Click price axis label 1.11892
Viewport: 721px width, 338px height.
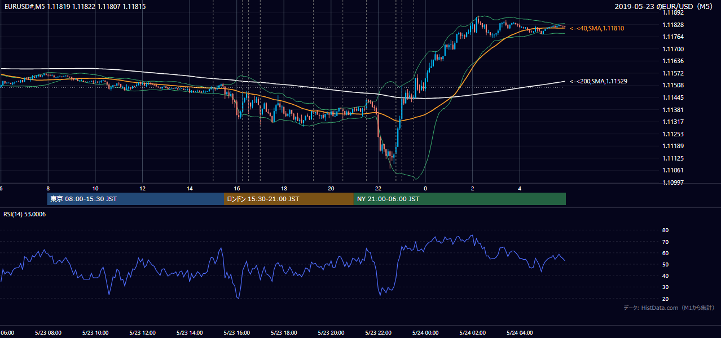pos(673,12)
